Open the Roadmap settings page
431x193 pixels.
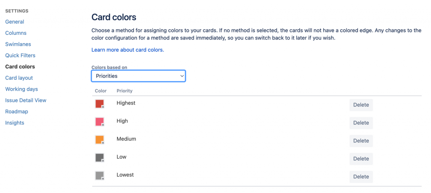click(17, 112)
